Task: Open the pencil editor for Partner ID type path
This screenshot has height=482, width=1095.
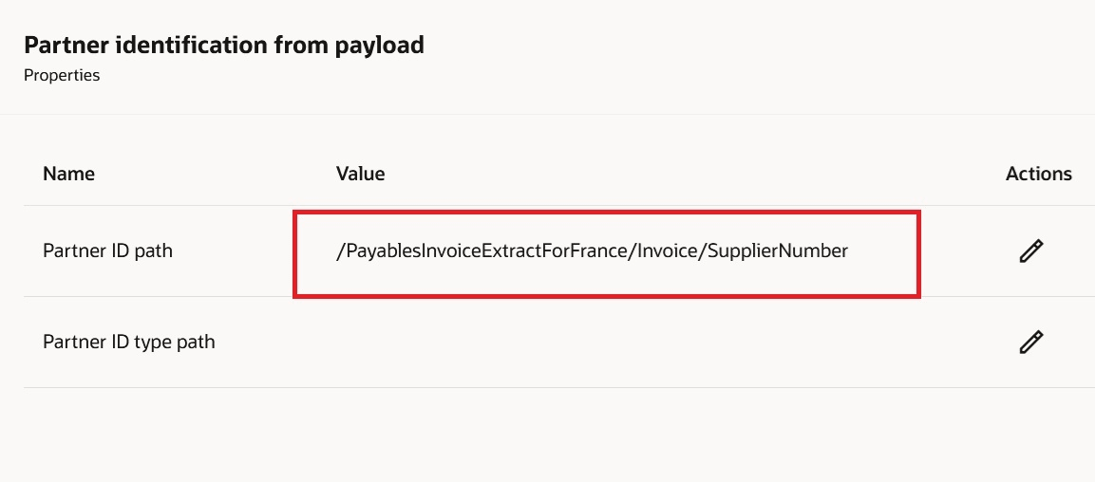Action: click(1030, 342)
